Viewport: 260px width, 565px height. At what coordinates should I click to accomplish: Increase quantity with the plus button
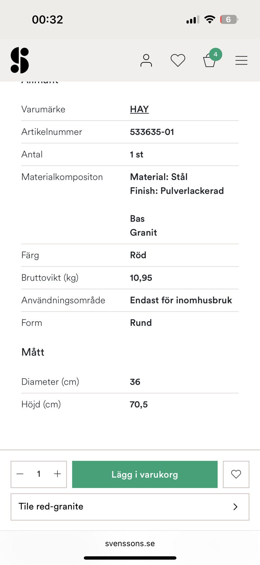(57, 474)
